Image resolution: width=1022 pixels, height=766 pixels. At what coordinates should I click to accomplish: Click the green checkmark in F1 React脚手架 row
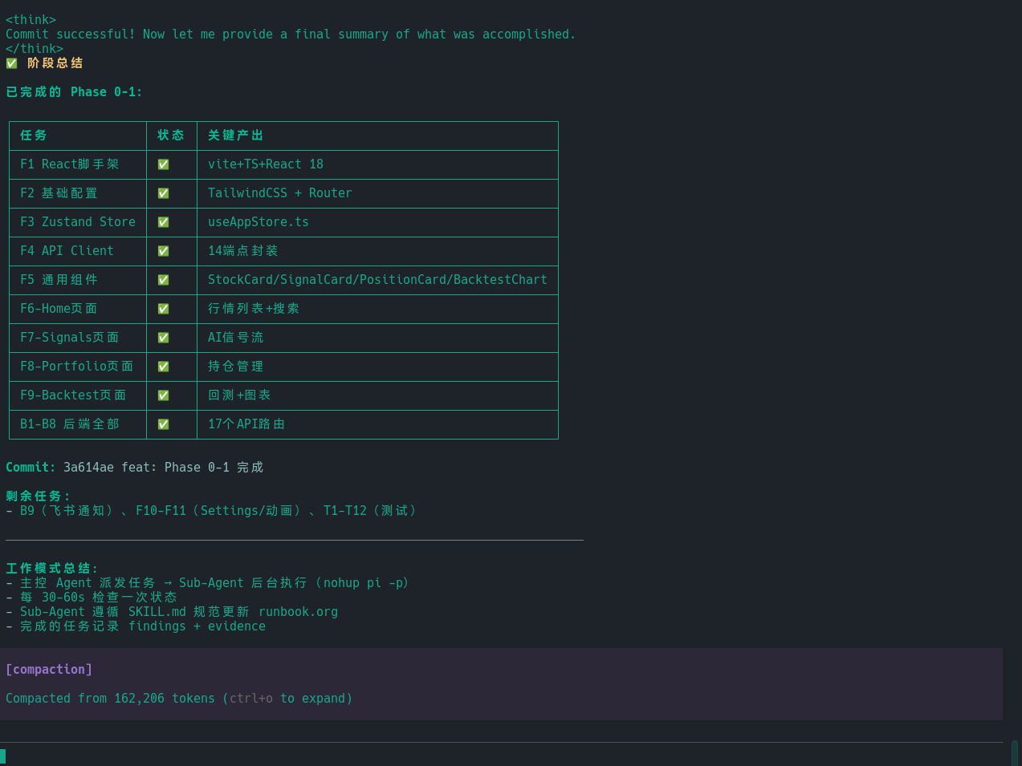163,164
